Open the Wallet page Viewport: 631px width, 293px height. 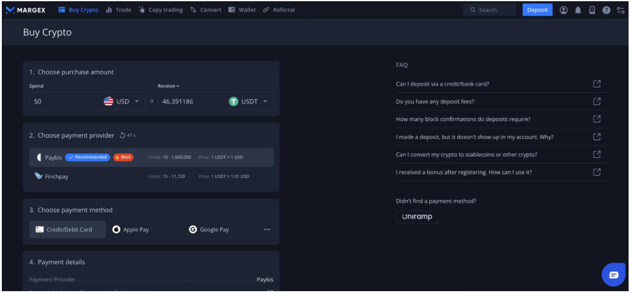242,10
